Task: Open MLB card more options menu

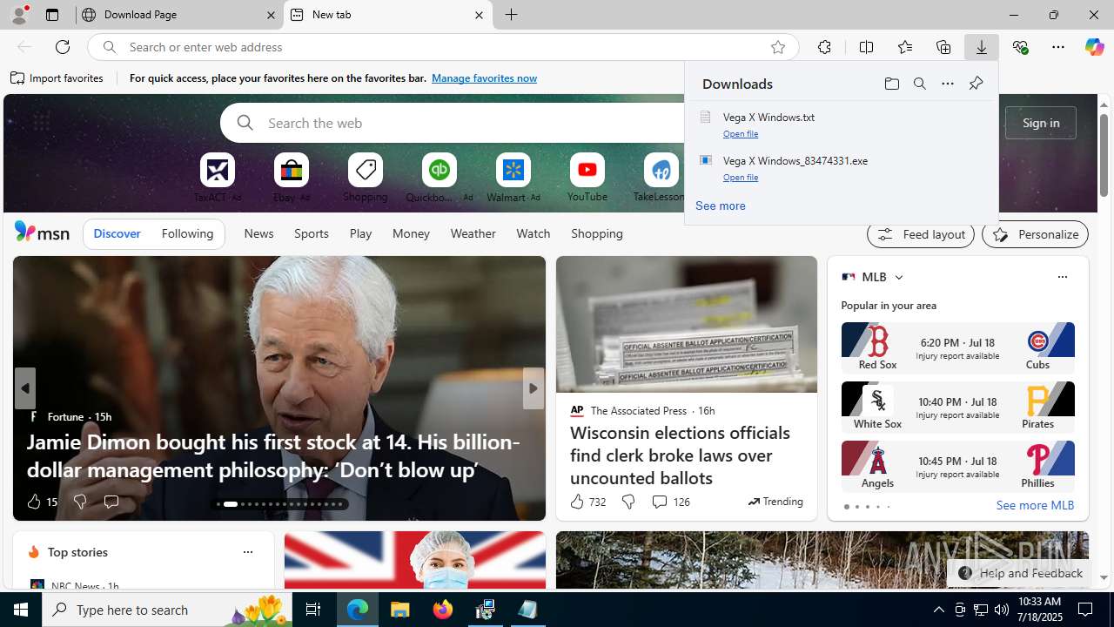Action: (x=1062, y=277)
